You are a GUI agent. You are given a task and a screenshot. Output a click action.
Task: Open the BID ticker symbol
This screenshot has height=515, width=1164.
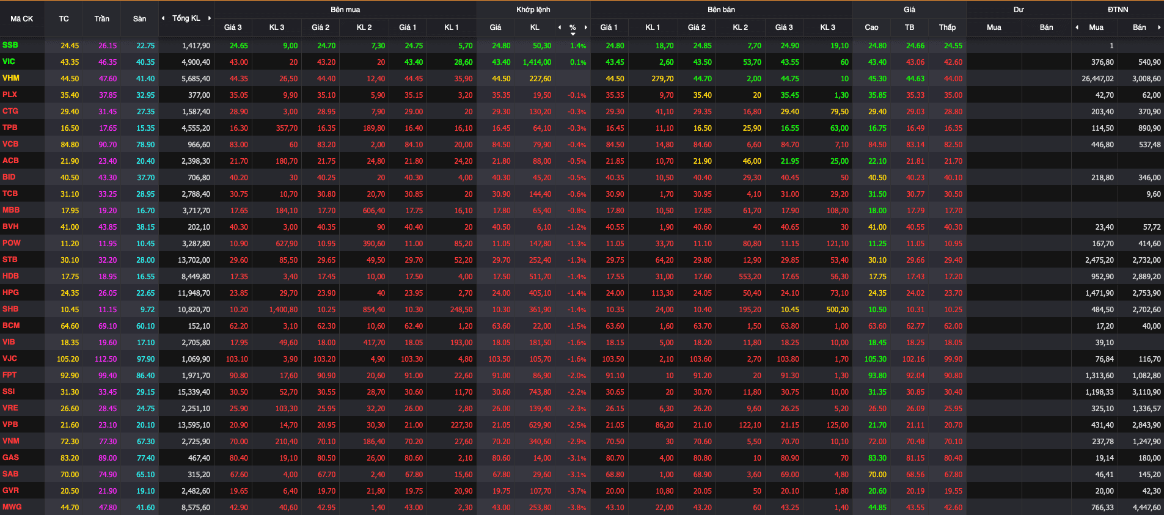click(x=9, y=177)
